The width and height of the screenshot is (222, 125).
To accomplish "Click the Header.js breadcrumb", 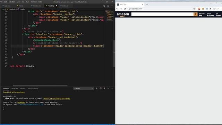I will coord(11,9).
